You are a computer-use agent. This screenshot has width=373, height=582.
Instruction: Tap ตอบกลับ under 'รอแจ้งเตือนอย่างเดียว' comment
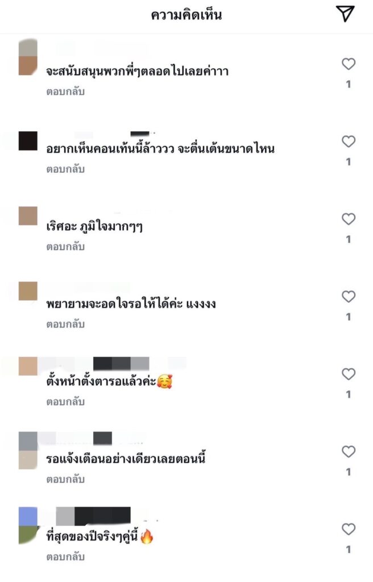coord(65,479)
